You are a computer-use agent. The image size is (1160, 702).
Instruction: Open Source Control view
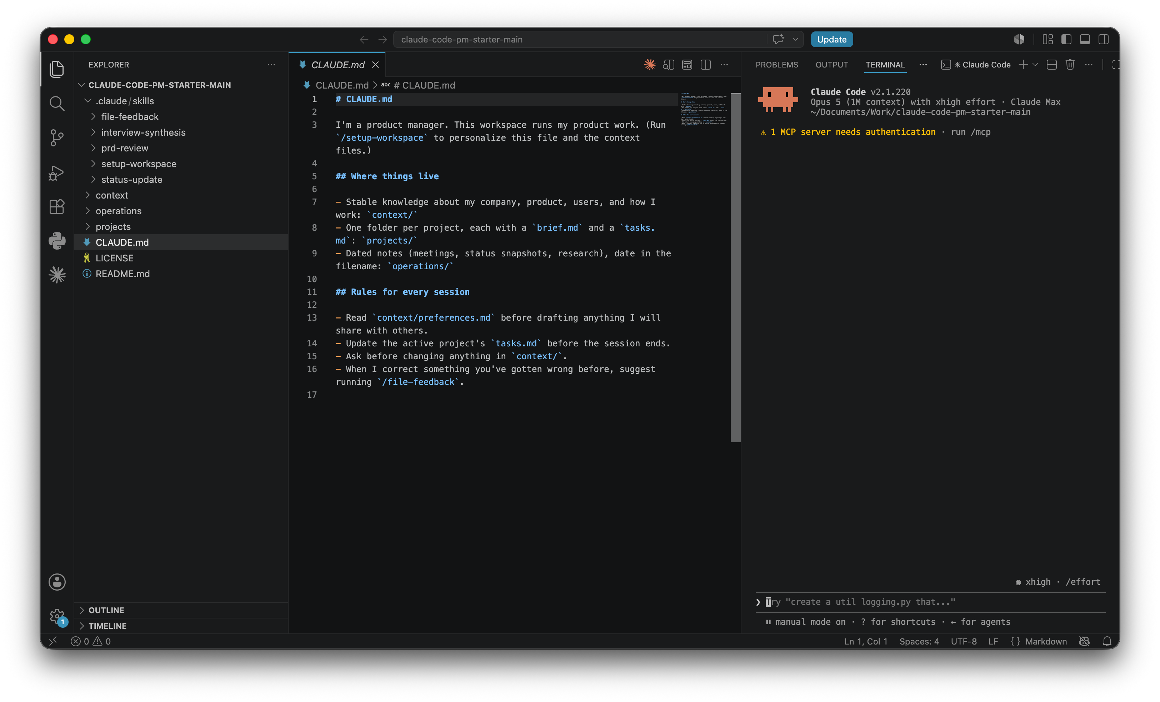click(x=57, y=138)
